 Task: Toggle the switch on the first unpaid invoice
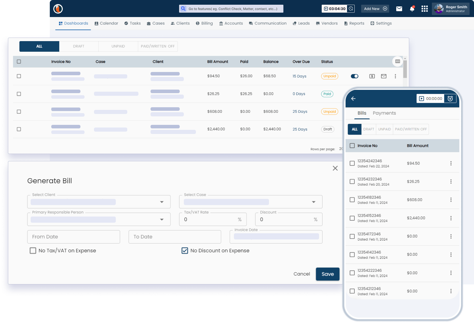354,76
